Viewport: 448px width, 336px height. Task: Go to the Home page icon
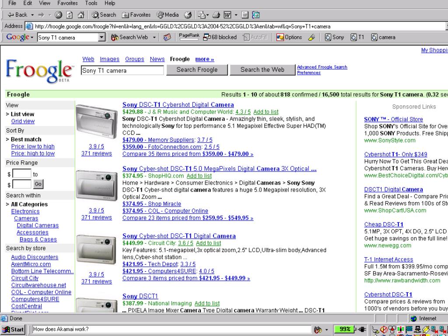(x=81, y=15)
